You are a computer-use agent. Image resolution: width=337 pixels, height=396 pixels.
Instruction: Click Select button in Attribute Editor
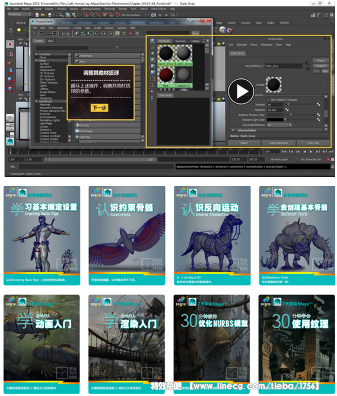(x=244, y=143)
